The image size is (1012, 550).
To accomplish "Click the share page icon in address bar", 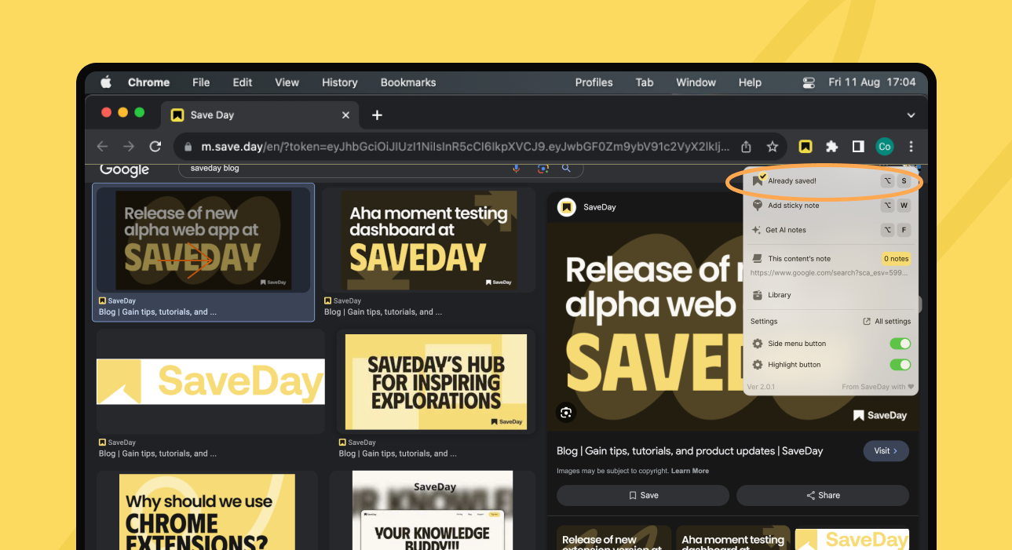I will point(747,147).
